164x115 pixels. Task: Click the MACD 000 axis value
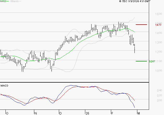pyautogui.click(x=160, y=100)
